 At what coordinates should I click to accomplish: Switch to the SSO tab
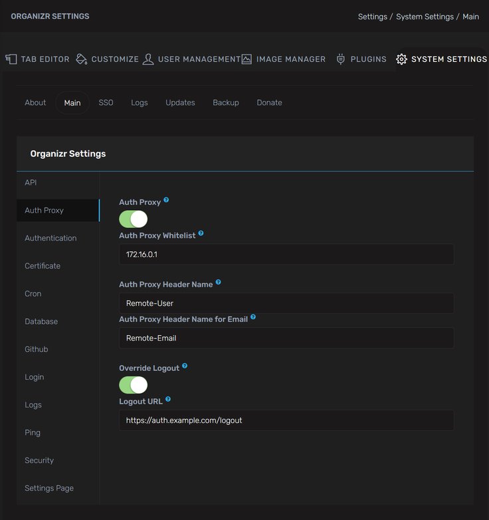[106, 103]
